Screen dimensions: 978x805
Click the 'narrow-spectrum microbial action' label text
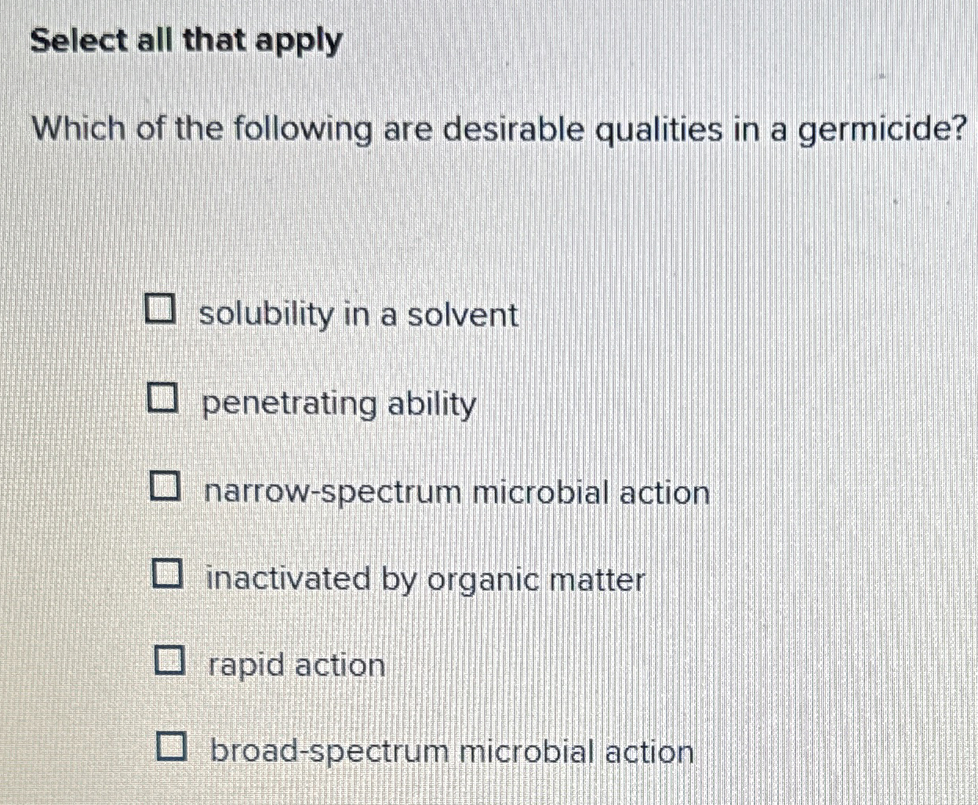[457, 493]
